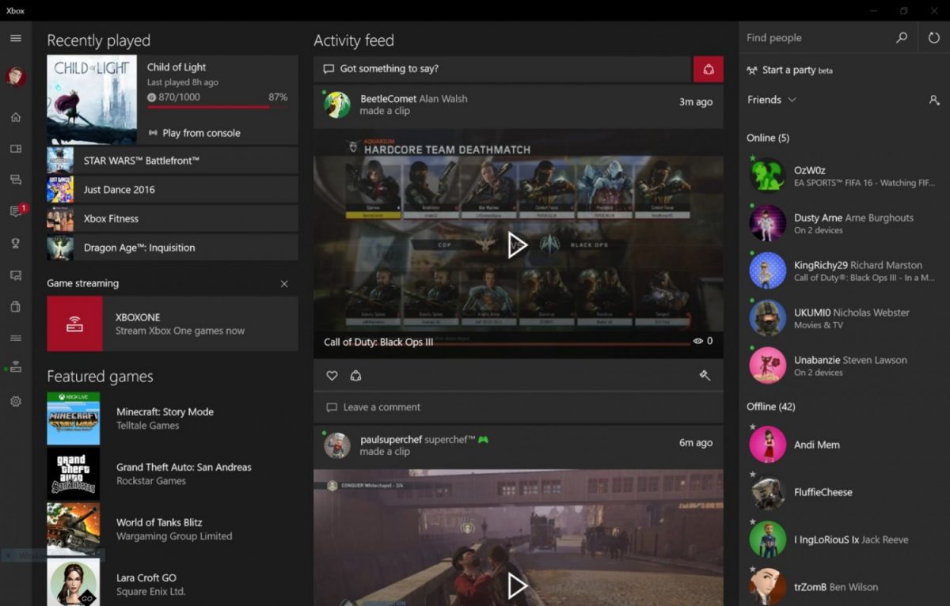Screen dimensions: 950x606
Task: Refresh the friends list
Action: point(934,37)
